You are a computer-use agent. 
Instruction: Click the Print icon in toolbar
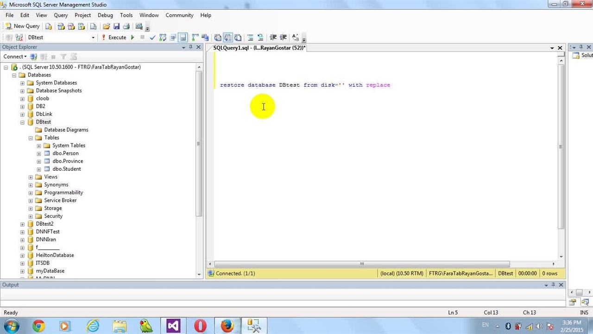pos(126,26)
